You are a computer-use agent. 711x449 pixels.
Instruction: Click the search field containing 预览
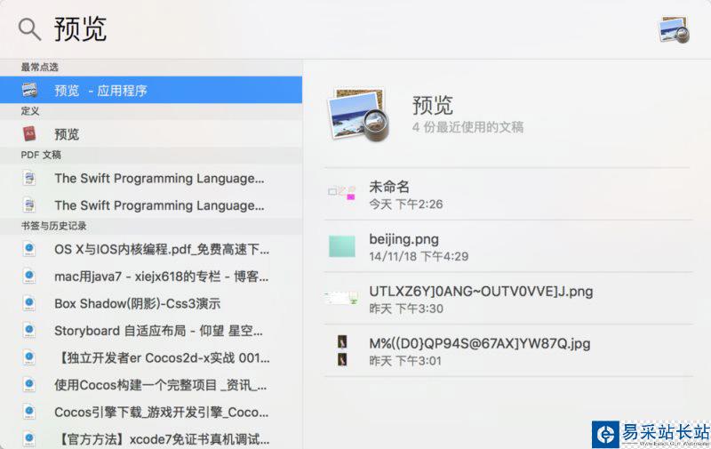80,29
